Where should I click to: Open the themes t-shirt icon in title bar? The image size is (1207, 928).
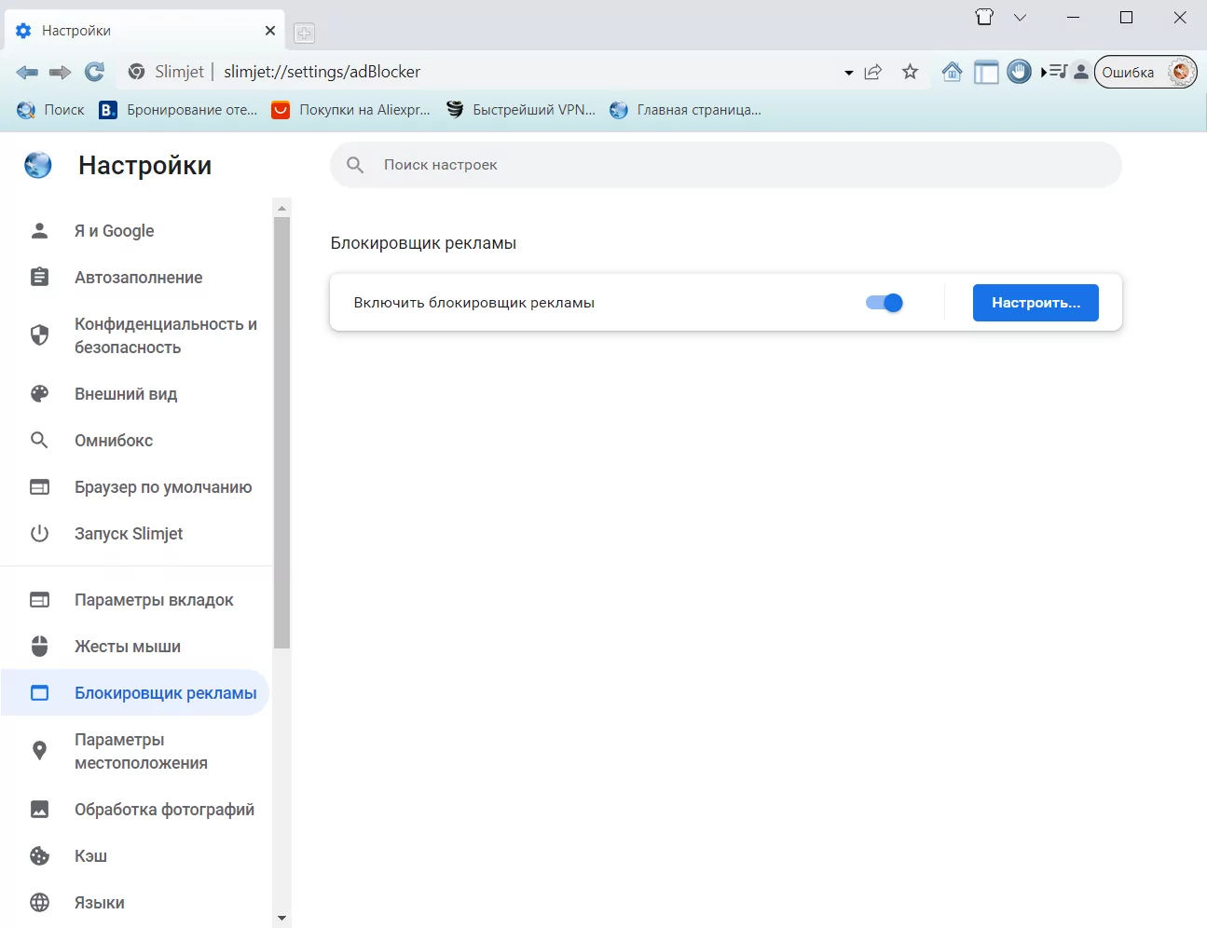point(984,17)
